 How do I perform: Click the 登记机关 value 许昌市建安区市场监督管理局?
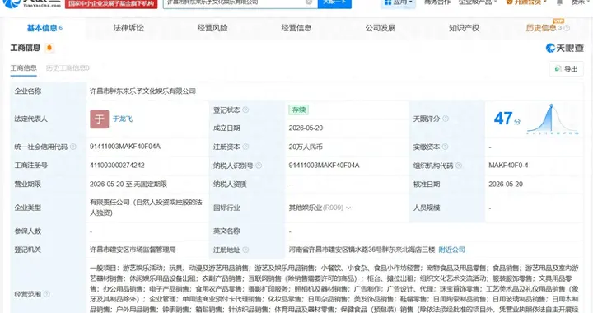point(133,250)
